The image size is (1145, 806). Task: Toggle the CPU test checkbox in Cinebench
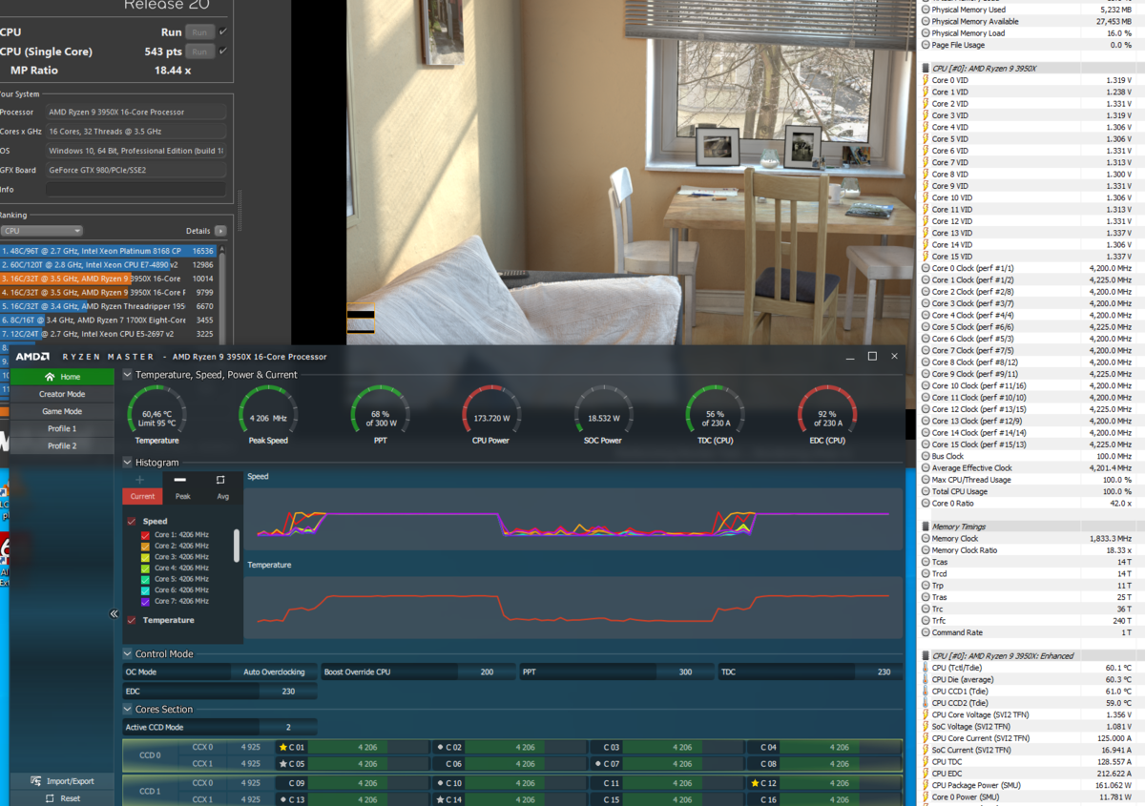pos(223,31)
